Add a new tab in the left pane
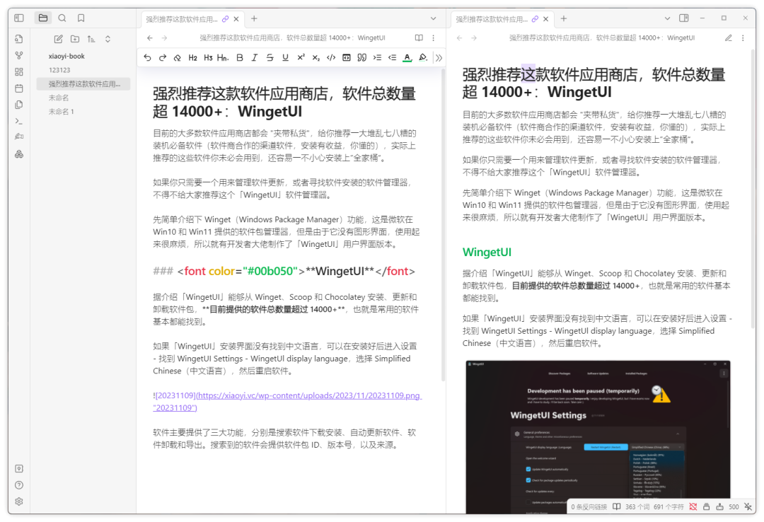 click(254, 18)
